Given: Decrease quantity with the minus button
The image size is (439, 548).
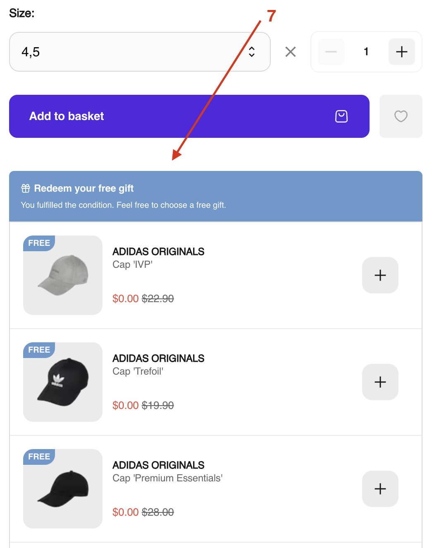Looking at the screenshot, I should click(331, 52).
